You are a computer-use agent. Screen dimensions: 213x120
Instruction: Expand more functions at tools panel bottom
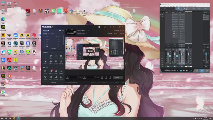(54, 82)
